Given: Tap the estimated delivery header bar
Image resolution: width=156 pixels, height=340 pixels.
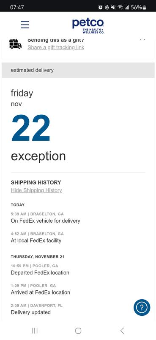Looking at the screenshot, I should pyautogui.click(x=78, y=70).
